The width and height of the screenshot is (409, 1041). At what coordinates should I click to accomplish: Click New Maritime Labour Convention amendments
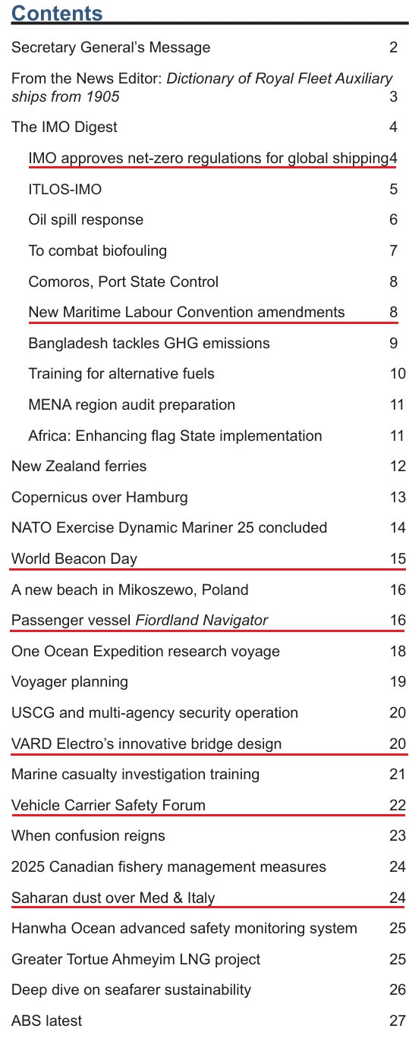186,312
